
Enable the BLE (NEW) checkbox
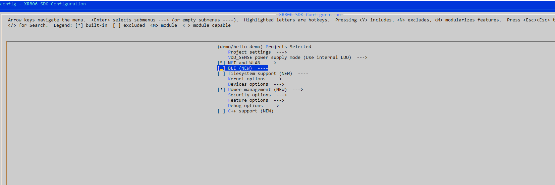coord(221,68)
